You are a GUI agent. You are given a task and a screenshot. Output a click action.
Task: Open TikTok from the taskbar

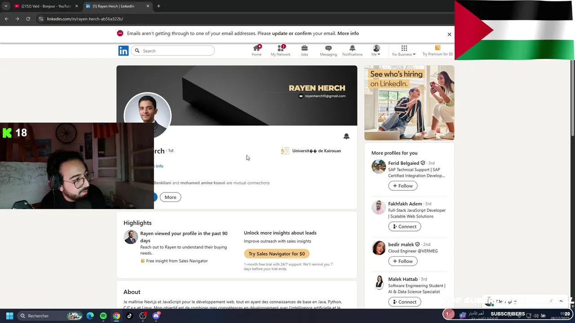pyautogui.click(x=129, y=316)
